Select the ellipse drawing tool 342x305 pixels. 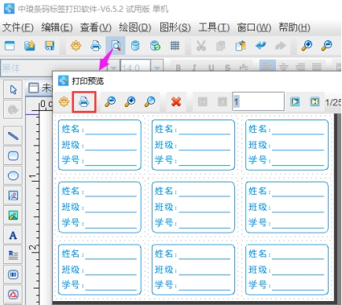[x=13, y=175]
